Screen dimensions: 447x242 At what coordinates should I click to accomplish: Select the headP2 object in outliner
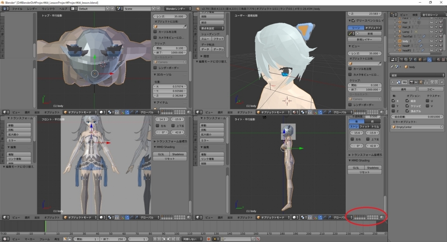coord(406,51)
